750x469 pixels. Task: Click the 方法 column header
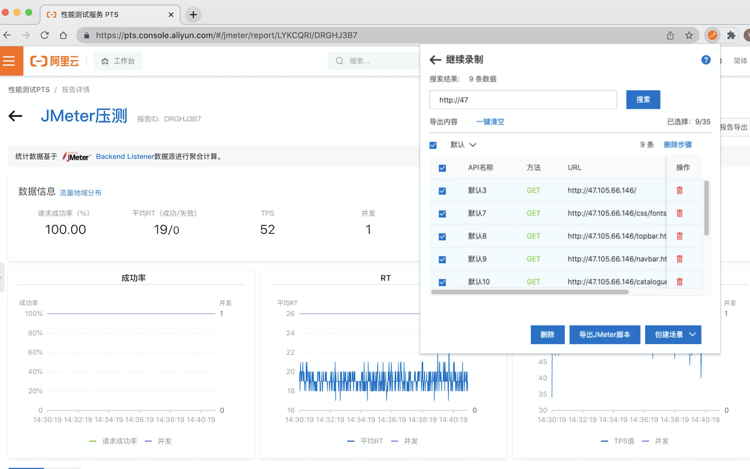click(x=534, y=168)
